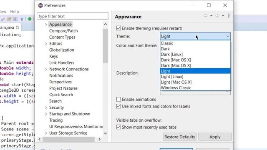Choose Windows Classic theme option

click(195, 88)
